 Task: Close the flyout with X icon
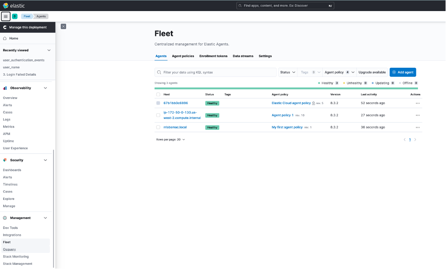point(63,26)
